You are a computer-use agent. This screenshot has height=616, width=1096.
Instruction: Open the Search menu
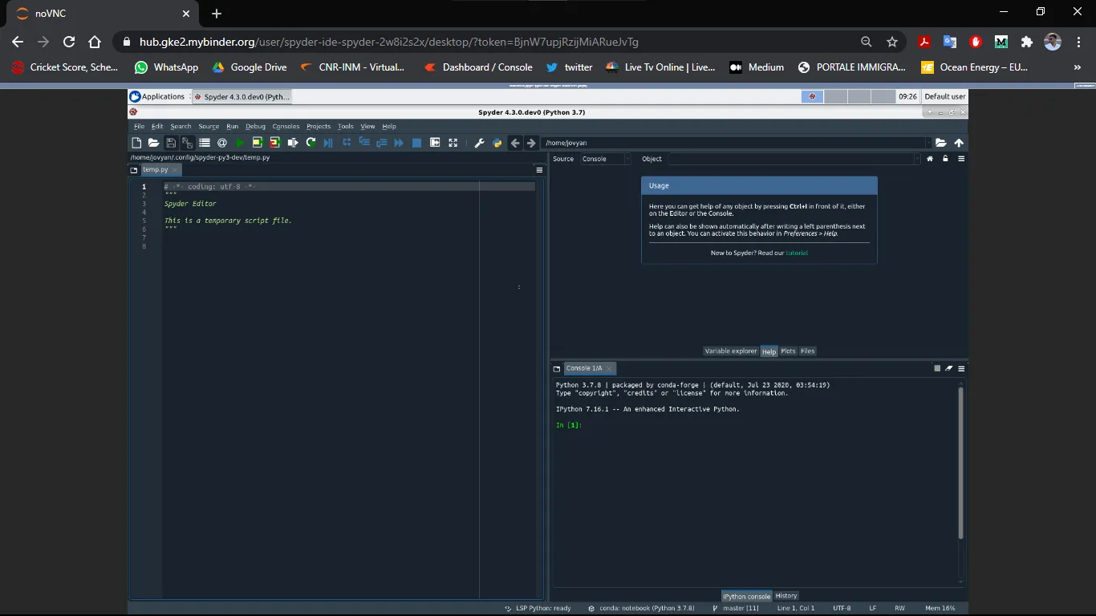tap(181, 126)
